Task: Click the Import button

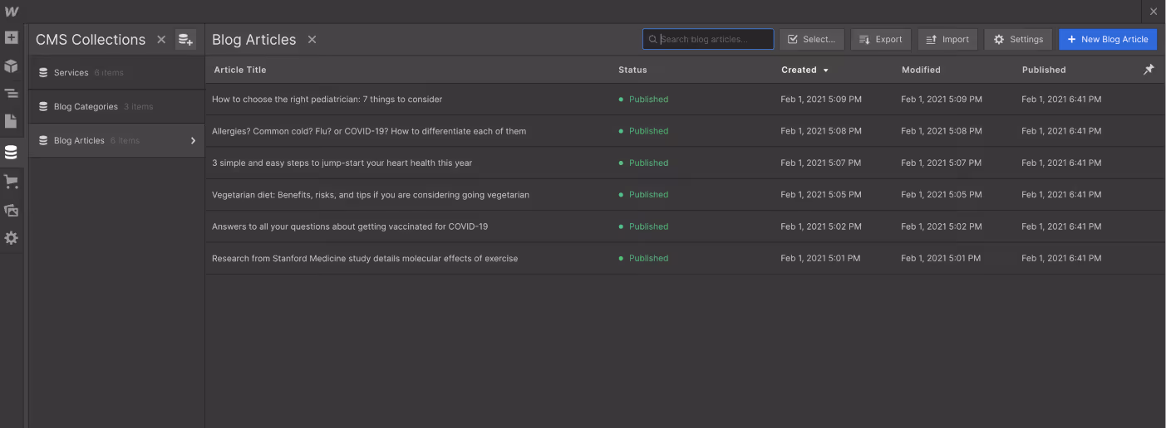Action: point(947,39)
